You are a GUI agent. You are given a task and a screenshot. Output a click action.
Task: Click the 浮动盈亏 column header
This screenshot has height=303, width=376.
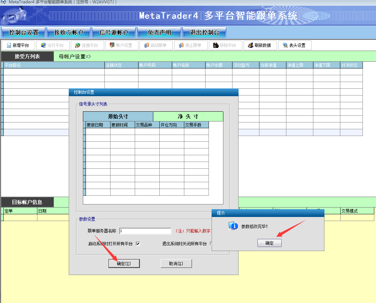(246, 65)
